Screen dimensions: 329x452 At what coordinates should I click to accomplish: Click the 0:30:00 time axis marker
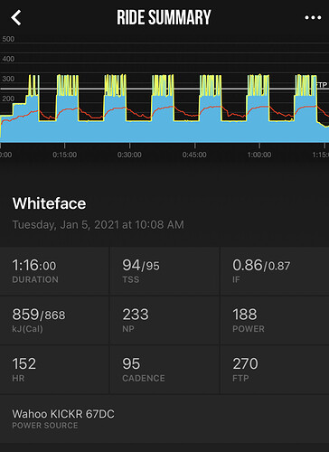point(129,155)
